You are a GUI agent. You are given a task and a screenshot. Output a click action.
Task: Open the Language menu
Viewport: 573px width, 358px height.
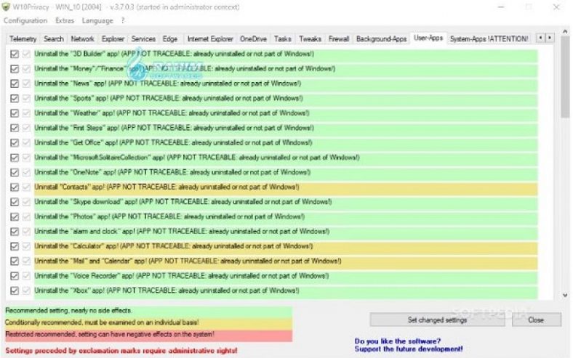[x=97, y=20]
